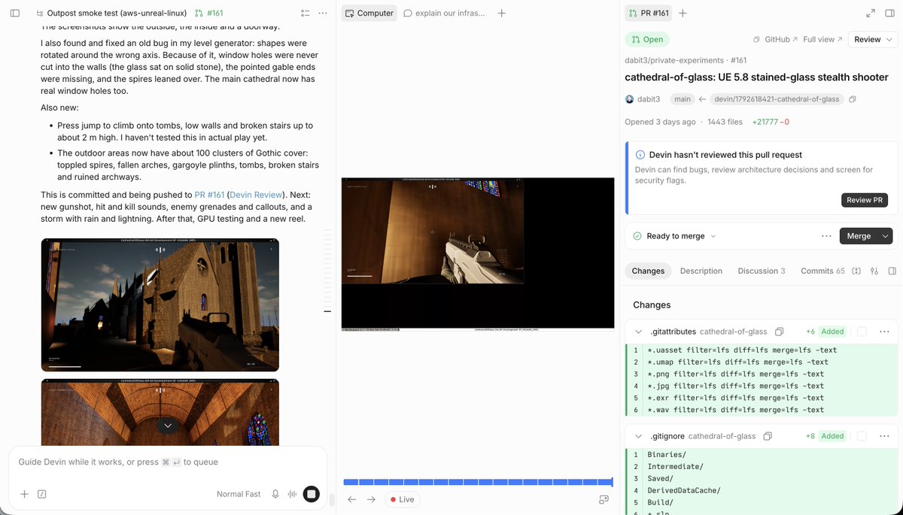Toggle the Live indicator in Computer view
The height and width of the screenshot is (515, 903).
[x=402, y=499]
